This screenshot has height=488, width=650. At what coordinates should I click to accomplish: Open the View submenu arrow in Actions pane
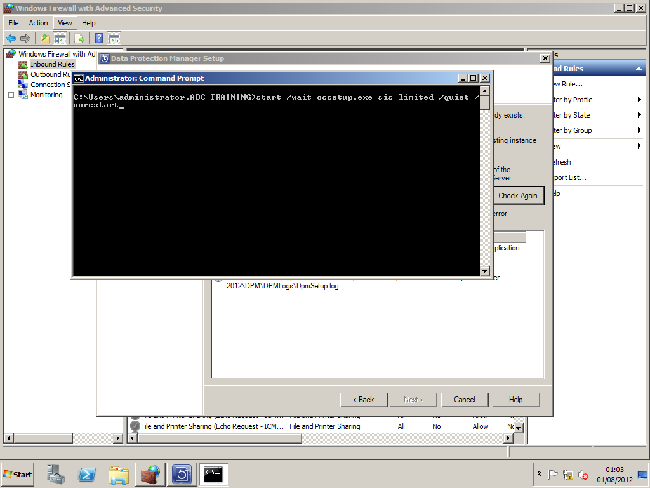[639, 146]
